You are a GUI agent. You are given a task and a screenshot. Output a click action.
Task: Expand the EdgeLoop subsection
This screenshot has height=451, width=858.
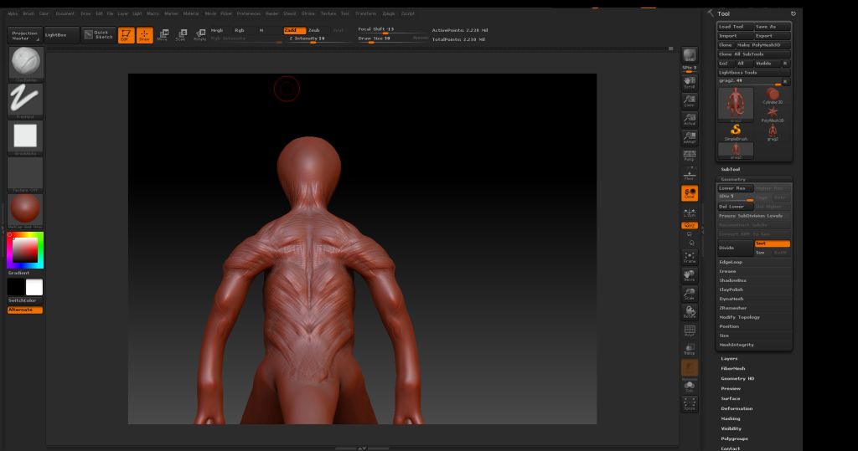(x=731, y=263)
